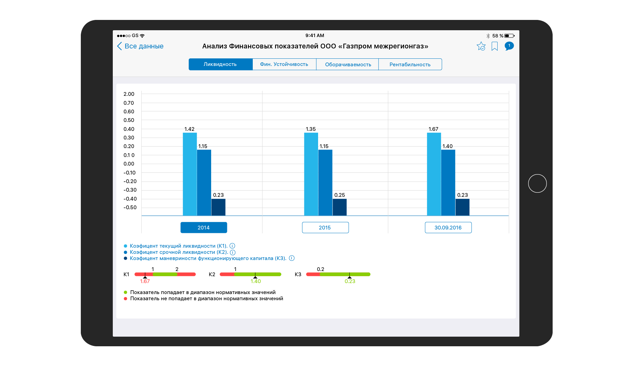This screenshot has height=371, width=619.
Task: Open info icon for K3 coefficient
Action: tap(292, 258)
